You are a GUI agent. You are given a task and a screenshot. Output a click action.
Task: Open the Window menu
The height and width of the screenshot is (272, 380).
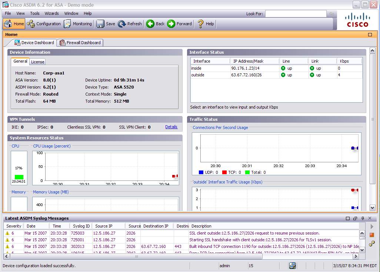click(x=71, y=13)
